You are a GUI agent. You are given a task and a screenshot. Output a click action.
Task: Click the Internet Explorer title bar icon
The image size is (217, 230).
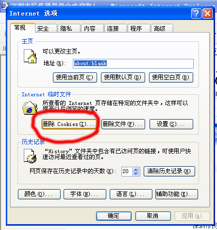coord(4,6)
